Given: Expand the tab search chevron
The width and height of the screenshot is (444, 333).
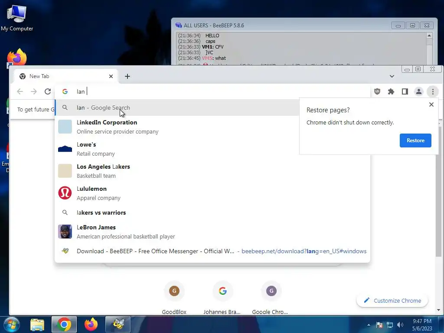Looking at the screenshot, I should pos(392,76).
